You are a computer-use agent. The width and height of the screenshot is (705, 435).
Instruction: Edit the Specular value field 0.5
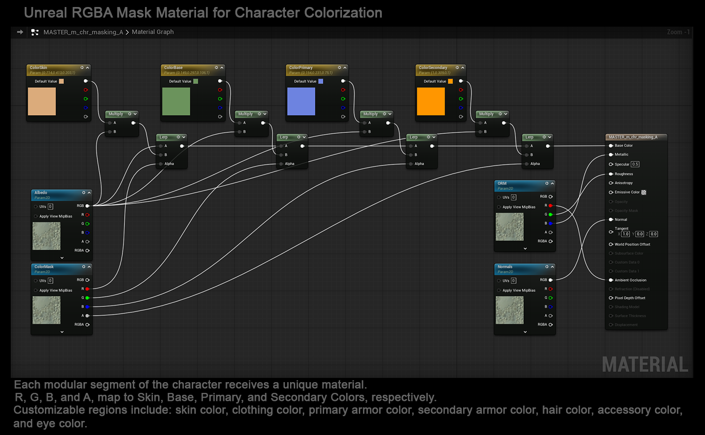635,164
